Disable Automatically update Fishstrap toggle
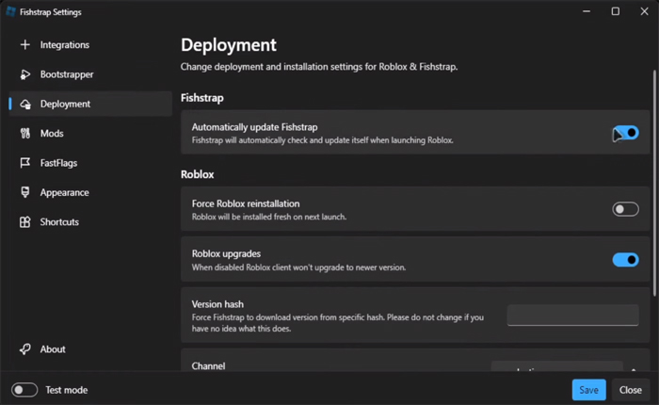The image size is (659, 405). coord(625,133)
